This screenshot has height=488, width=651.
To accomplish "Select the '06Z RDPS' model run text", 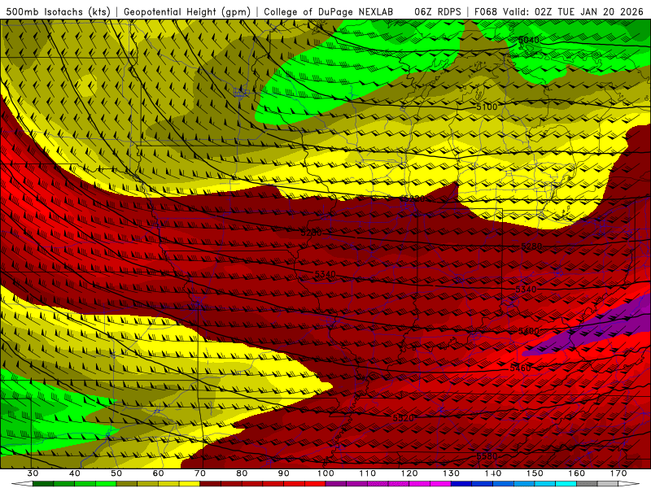I will 438,11.
